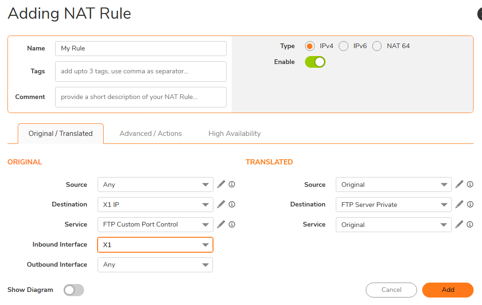Show info for Translated Service field
The image size is (482, 305).
coord(470,225)
